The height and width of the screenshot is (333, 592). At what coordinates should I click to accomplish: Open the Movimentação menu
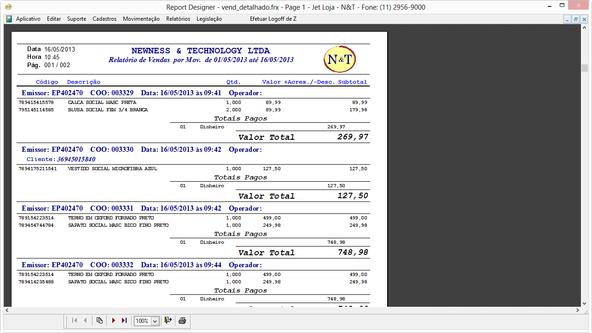click(141, 19)
